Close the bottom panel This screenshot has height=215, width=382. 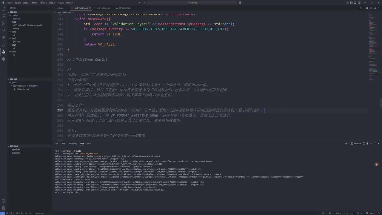[x=379, y=143]
